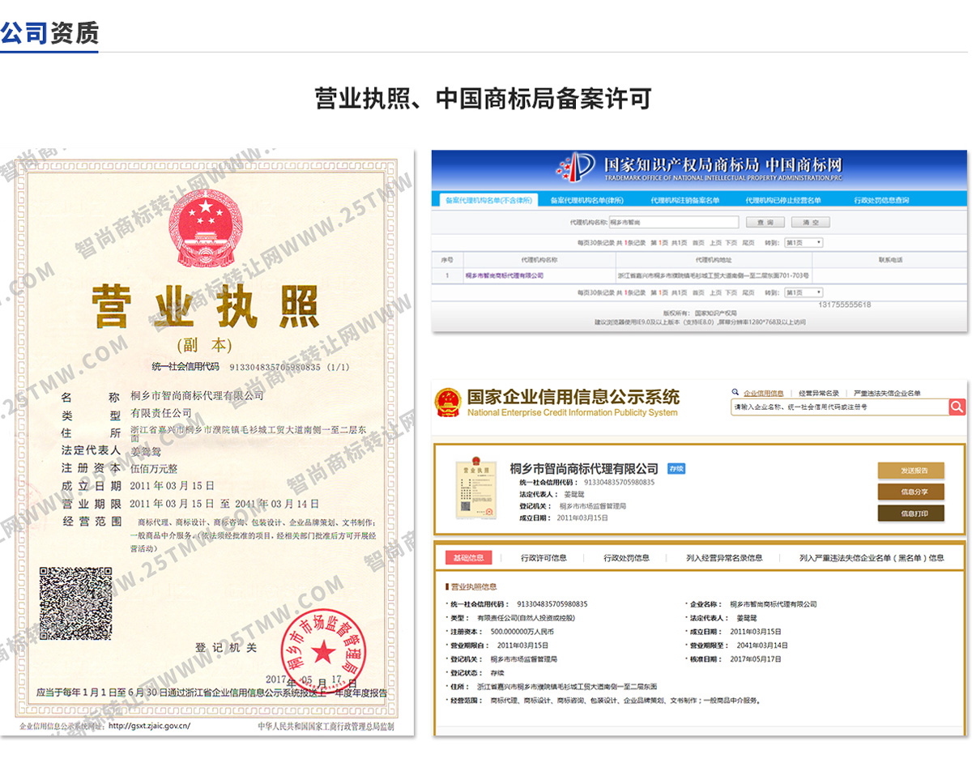Screen dimensions: 972x784
Task: Click the large 营业执照 license image title
Action: point(205,305)
